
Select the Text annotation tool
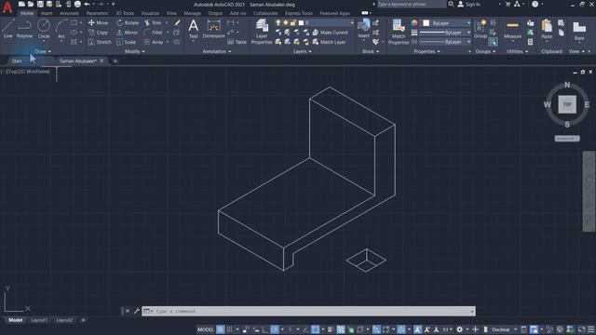point(194,29)
